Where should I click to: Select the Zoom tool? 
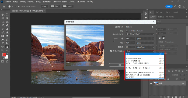pos(2,50)
